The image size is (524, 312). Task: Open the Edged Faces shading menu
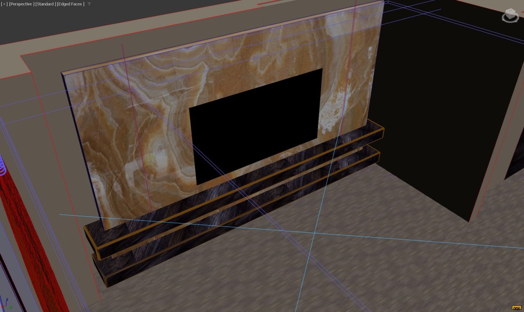(x=71, y=4)
